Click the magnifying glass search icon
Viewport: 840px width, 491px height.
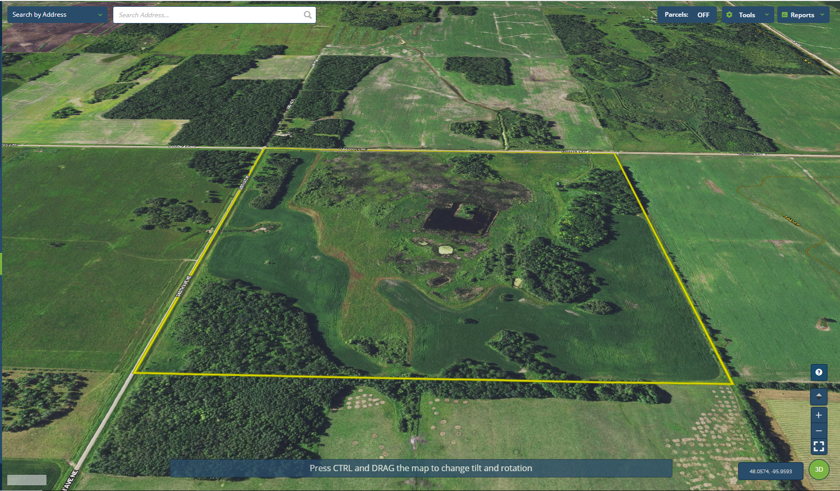307,15
